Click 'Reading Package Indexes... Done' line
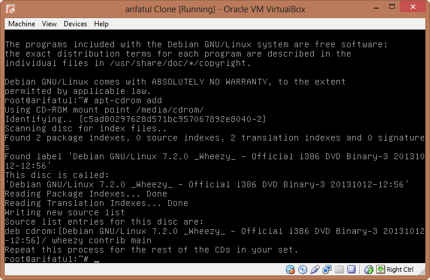 point(86,194)
